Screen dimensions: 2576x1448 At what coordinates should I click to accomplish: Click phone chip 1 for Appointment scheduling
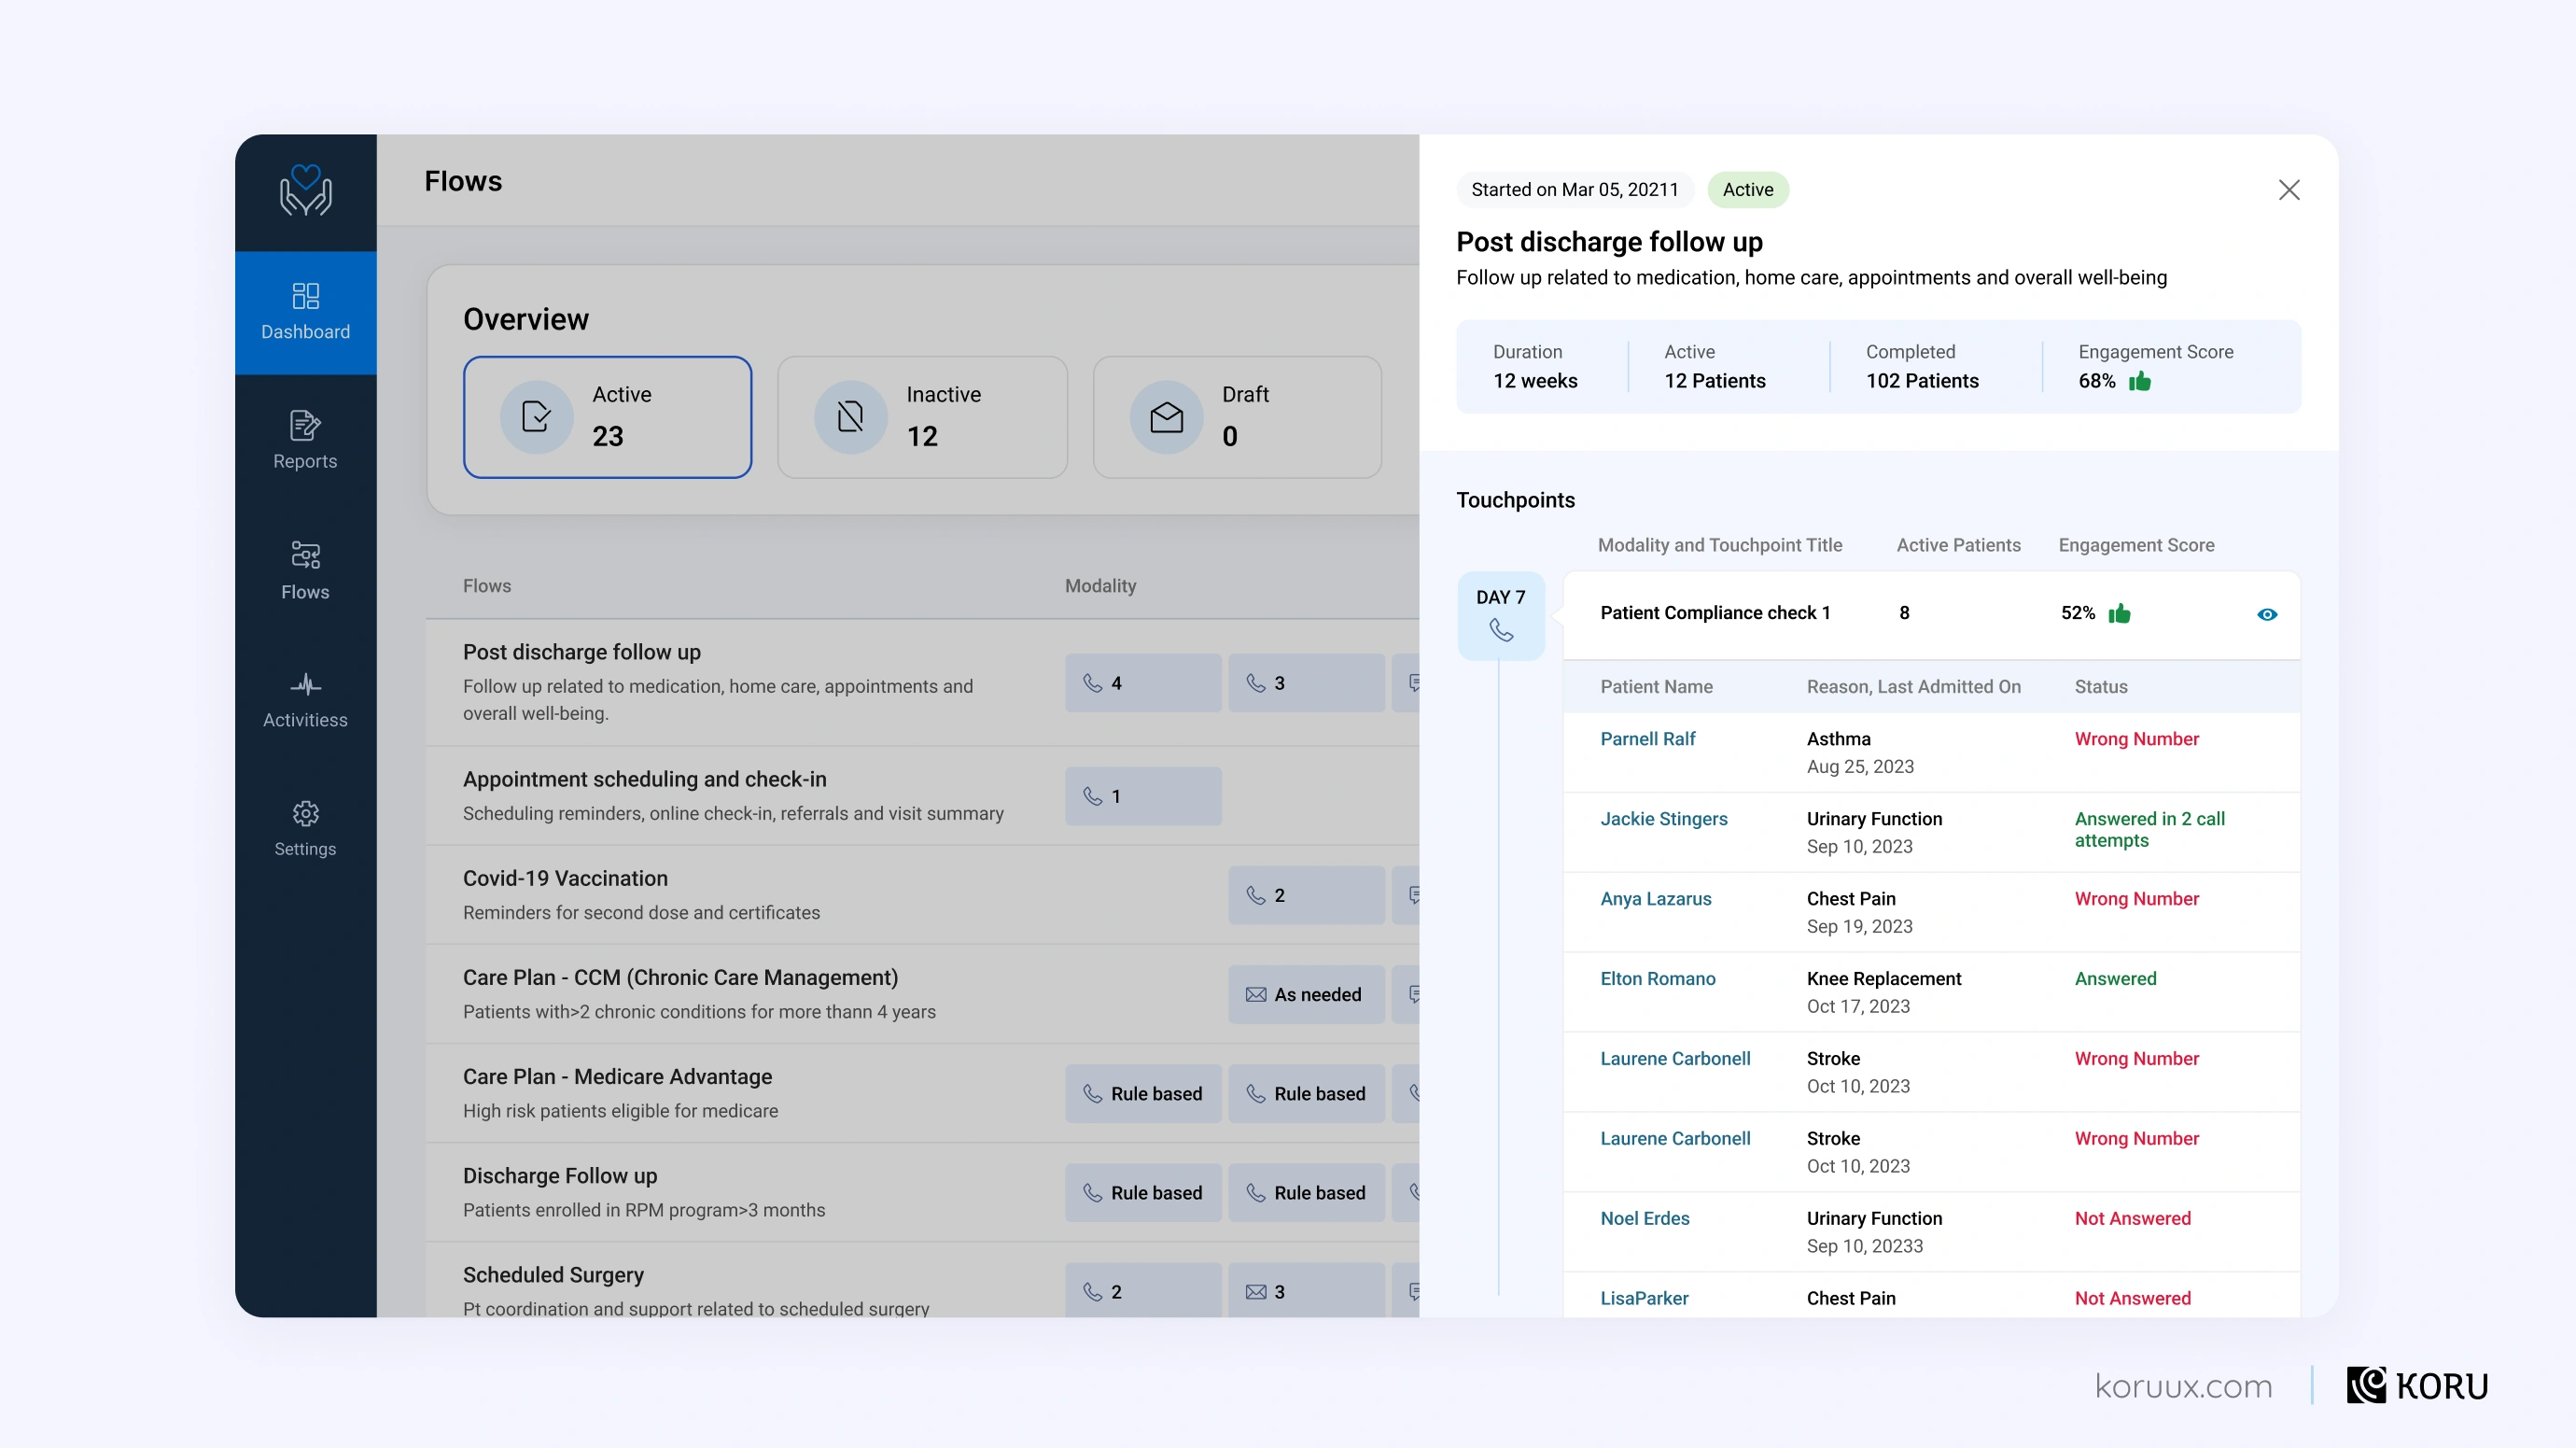click(x=1143, y=796)
